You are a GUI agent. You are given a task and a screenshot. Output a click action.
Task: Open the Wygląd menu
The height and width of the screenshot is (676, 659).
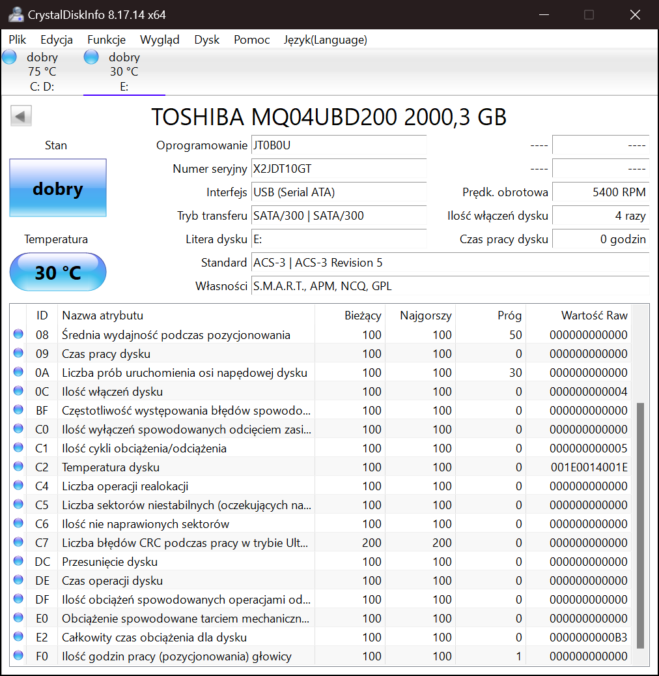(160, 40)
